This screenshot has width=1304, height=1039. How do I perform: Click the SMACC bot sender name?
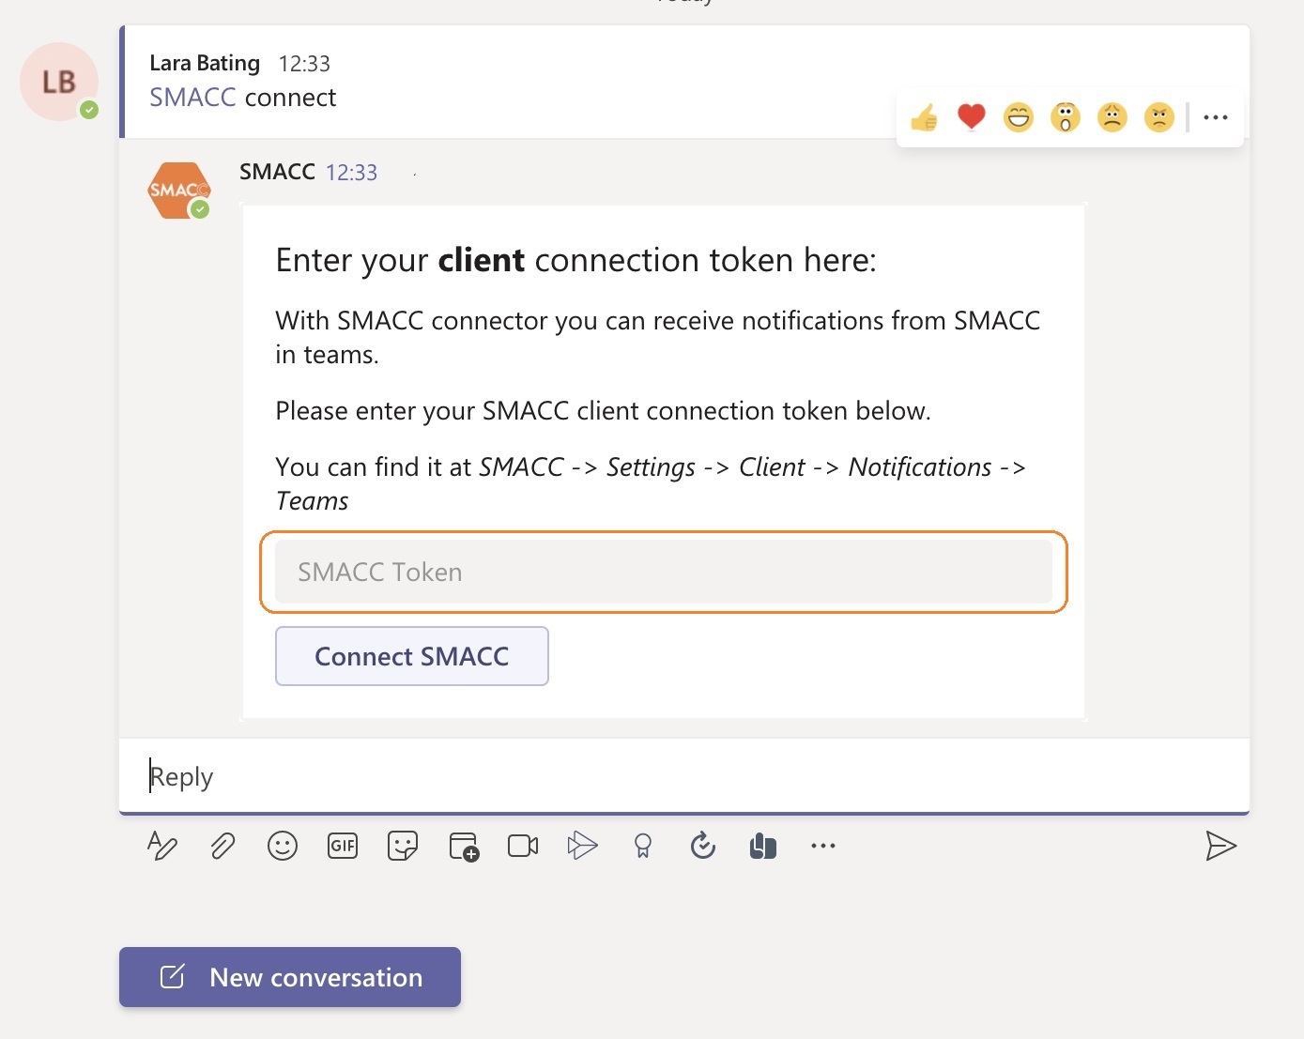(277, 172)
